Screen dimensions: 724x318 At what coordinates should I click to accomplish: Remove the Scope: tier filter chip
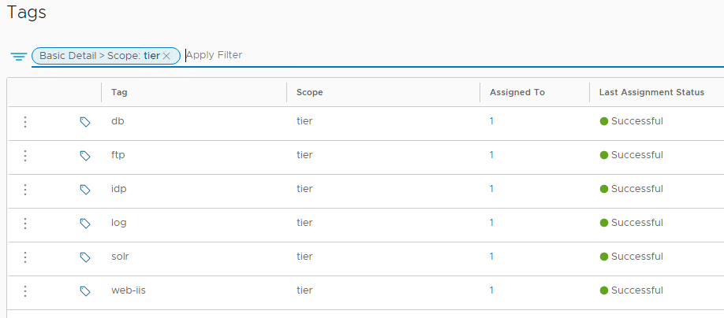[166, 56]
